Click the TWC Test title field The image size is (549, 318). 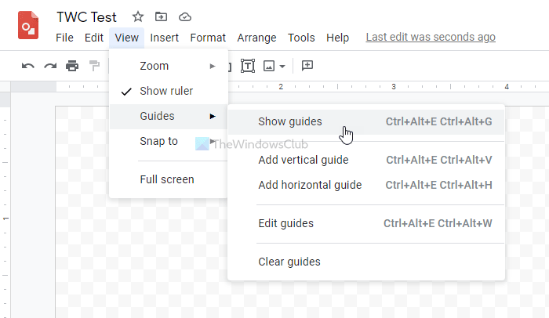coord(86,16)
